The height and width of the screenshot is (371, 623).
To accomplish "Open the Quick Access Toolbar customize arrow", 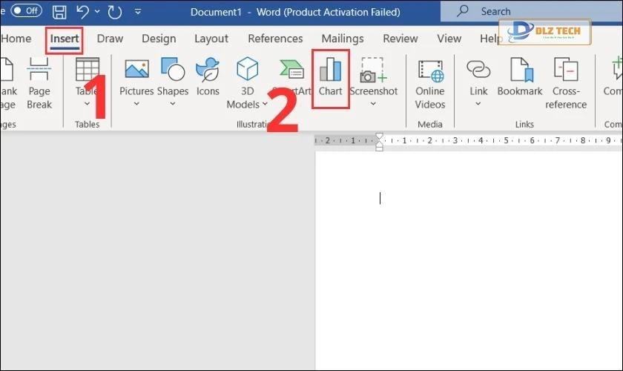I will point(138,12).
